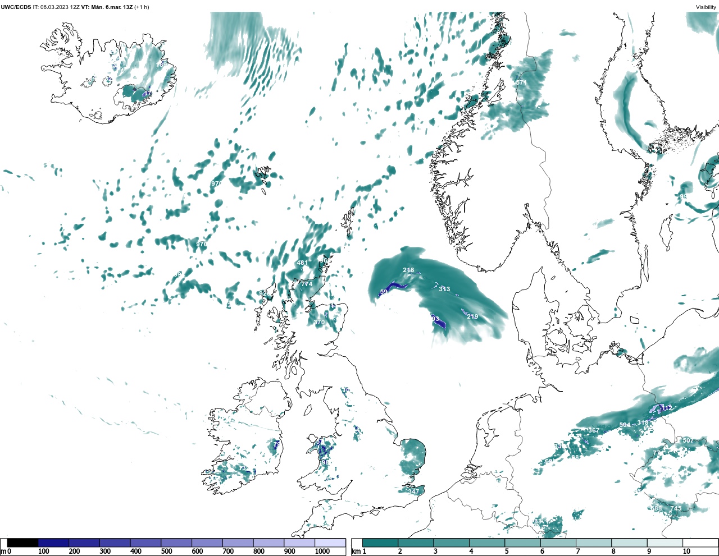Click the 7–8 km legend swatch
719x556 pixels.
click(594, 543)
